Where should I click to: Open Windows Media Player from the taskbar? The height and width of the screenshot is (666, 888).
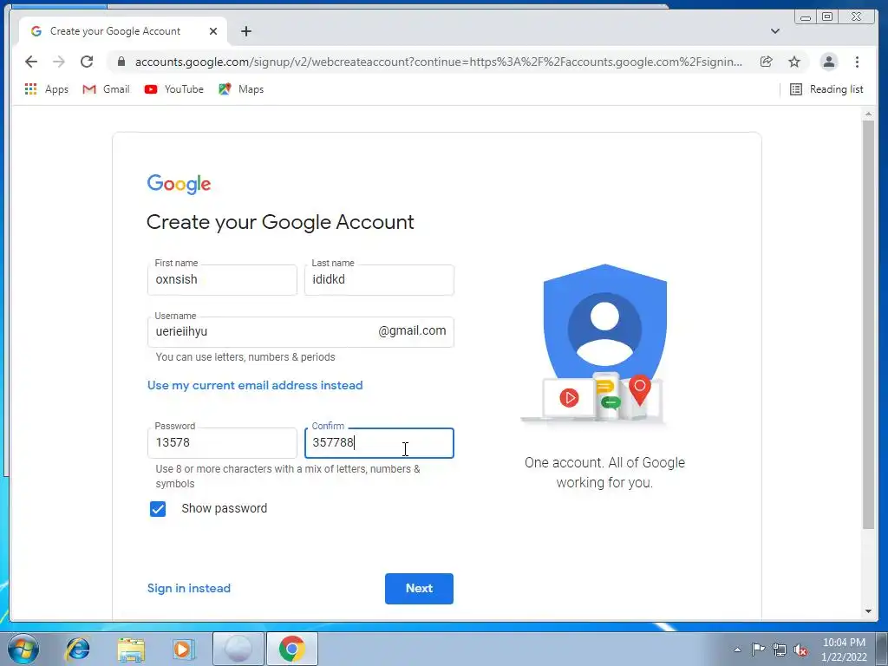click(x=183, y=649)
